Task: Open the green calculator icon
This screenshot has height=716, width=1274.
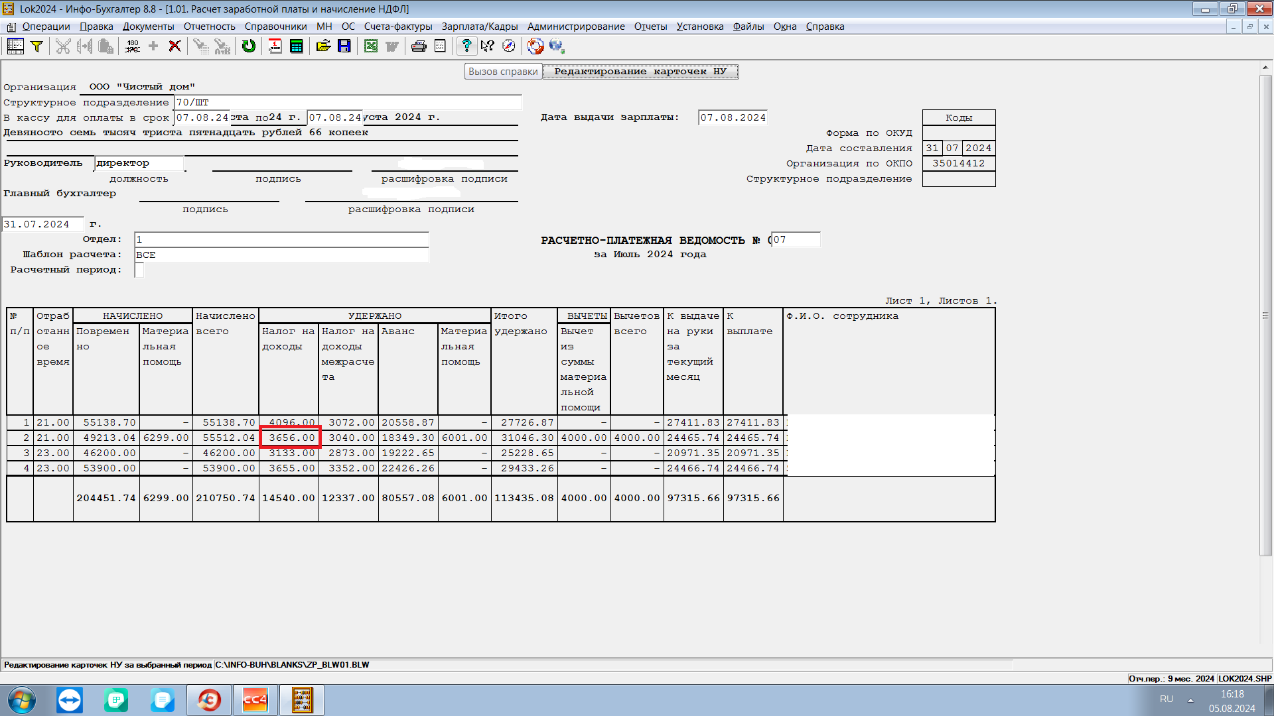Action: tap(297, 46)
